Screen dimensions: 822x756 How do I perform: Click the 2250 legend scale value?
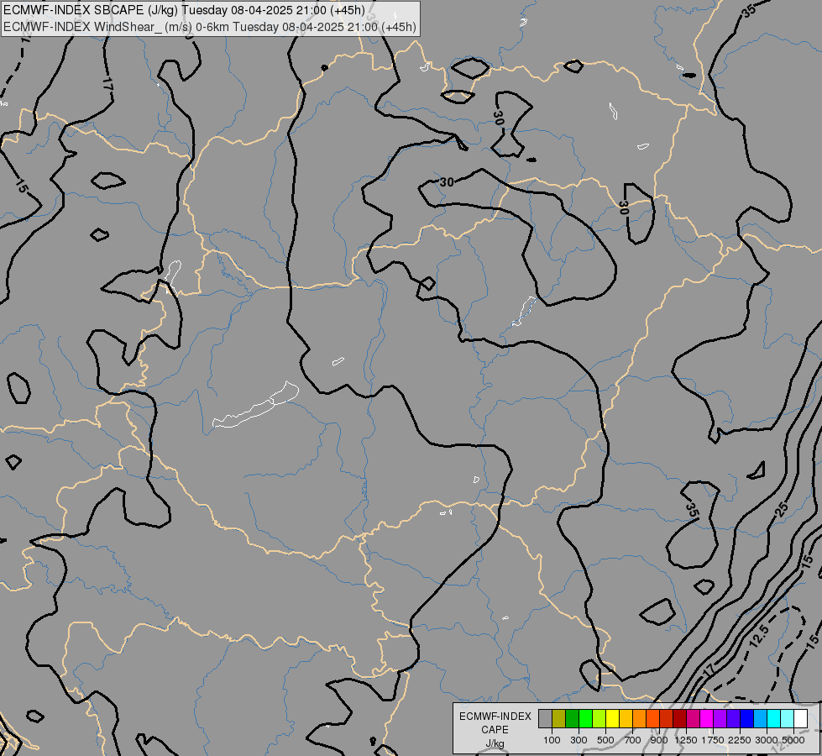click(740, 740)
